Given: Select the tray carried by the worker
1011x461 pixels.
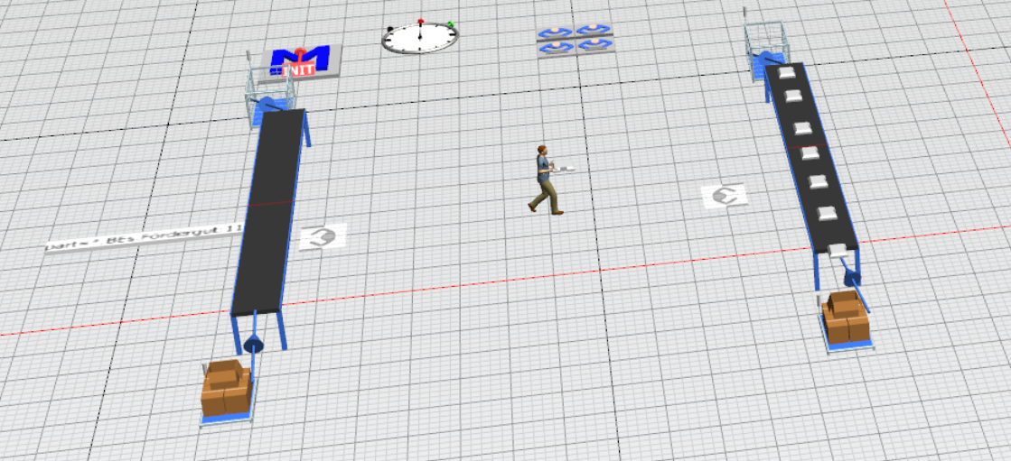Looking at the screenshot, I should click(566, 167).
